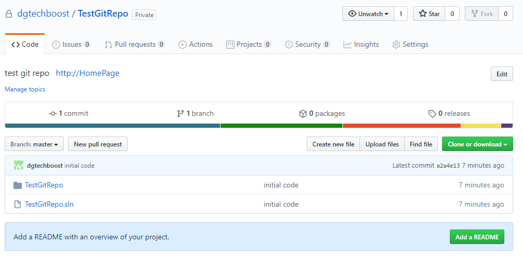Follow the Manage topics link
The image size is (523, 257).
pos(25,89)
